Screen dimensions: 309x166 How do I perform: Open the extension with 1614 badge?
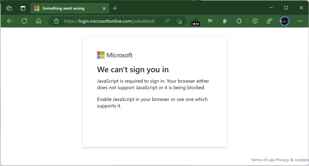196,21
